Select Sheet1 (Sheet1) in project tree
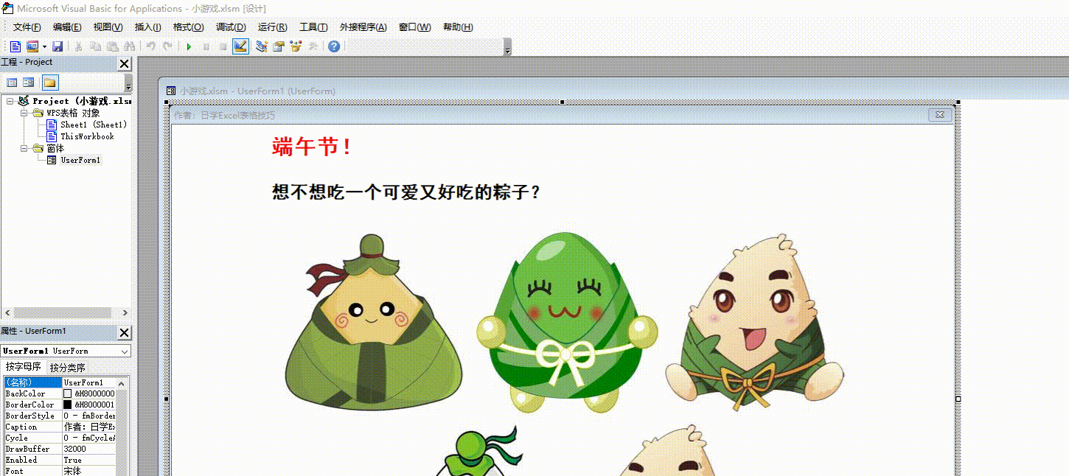 click(x=94, y=125)
